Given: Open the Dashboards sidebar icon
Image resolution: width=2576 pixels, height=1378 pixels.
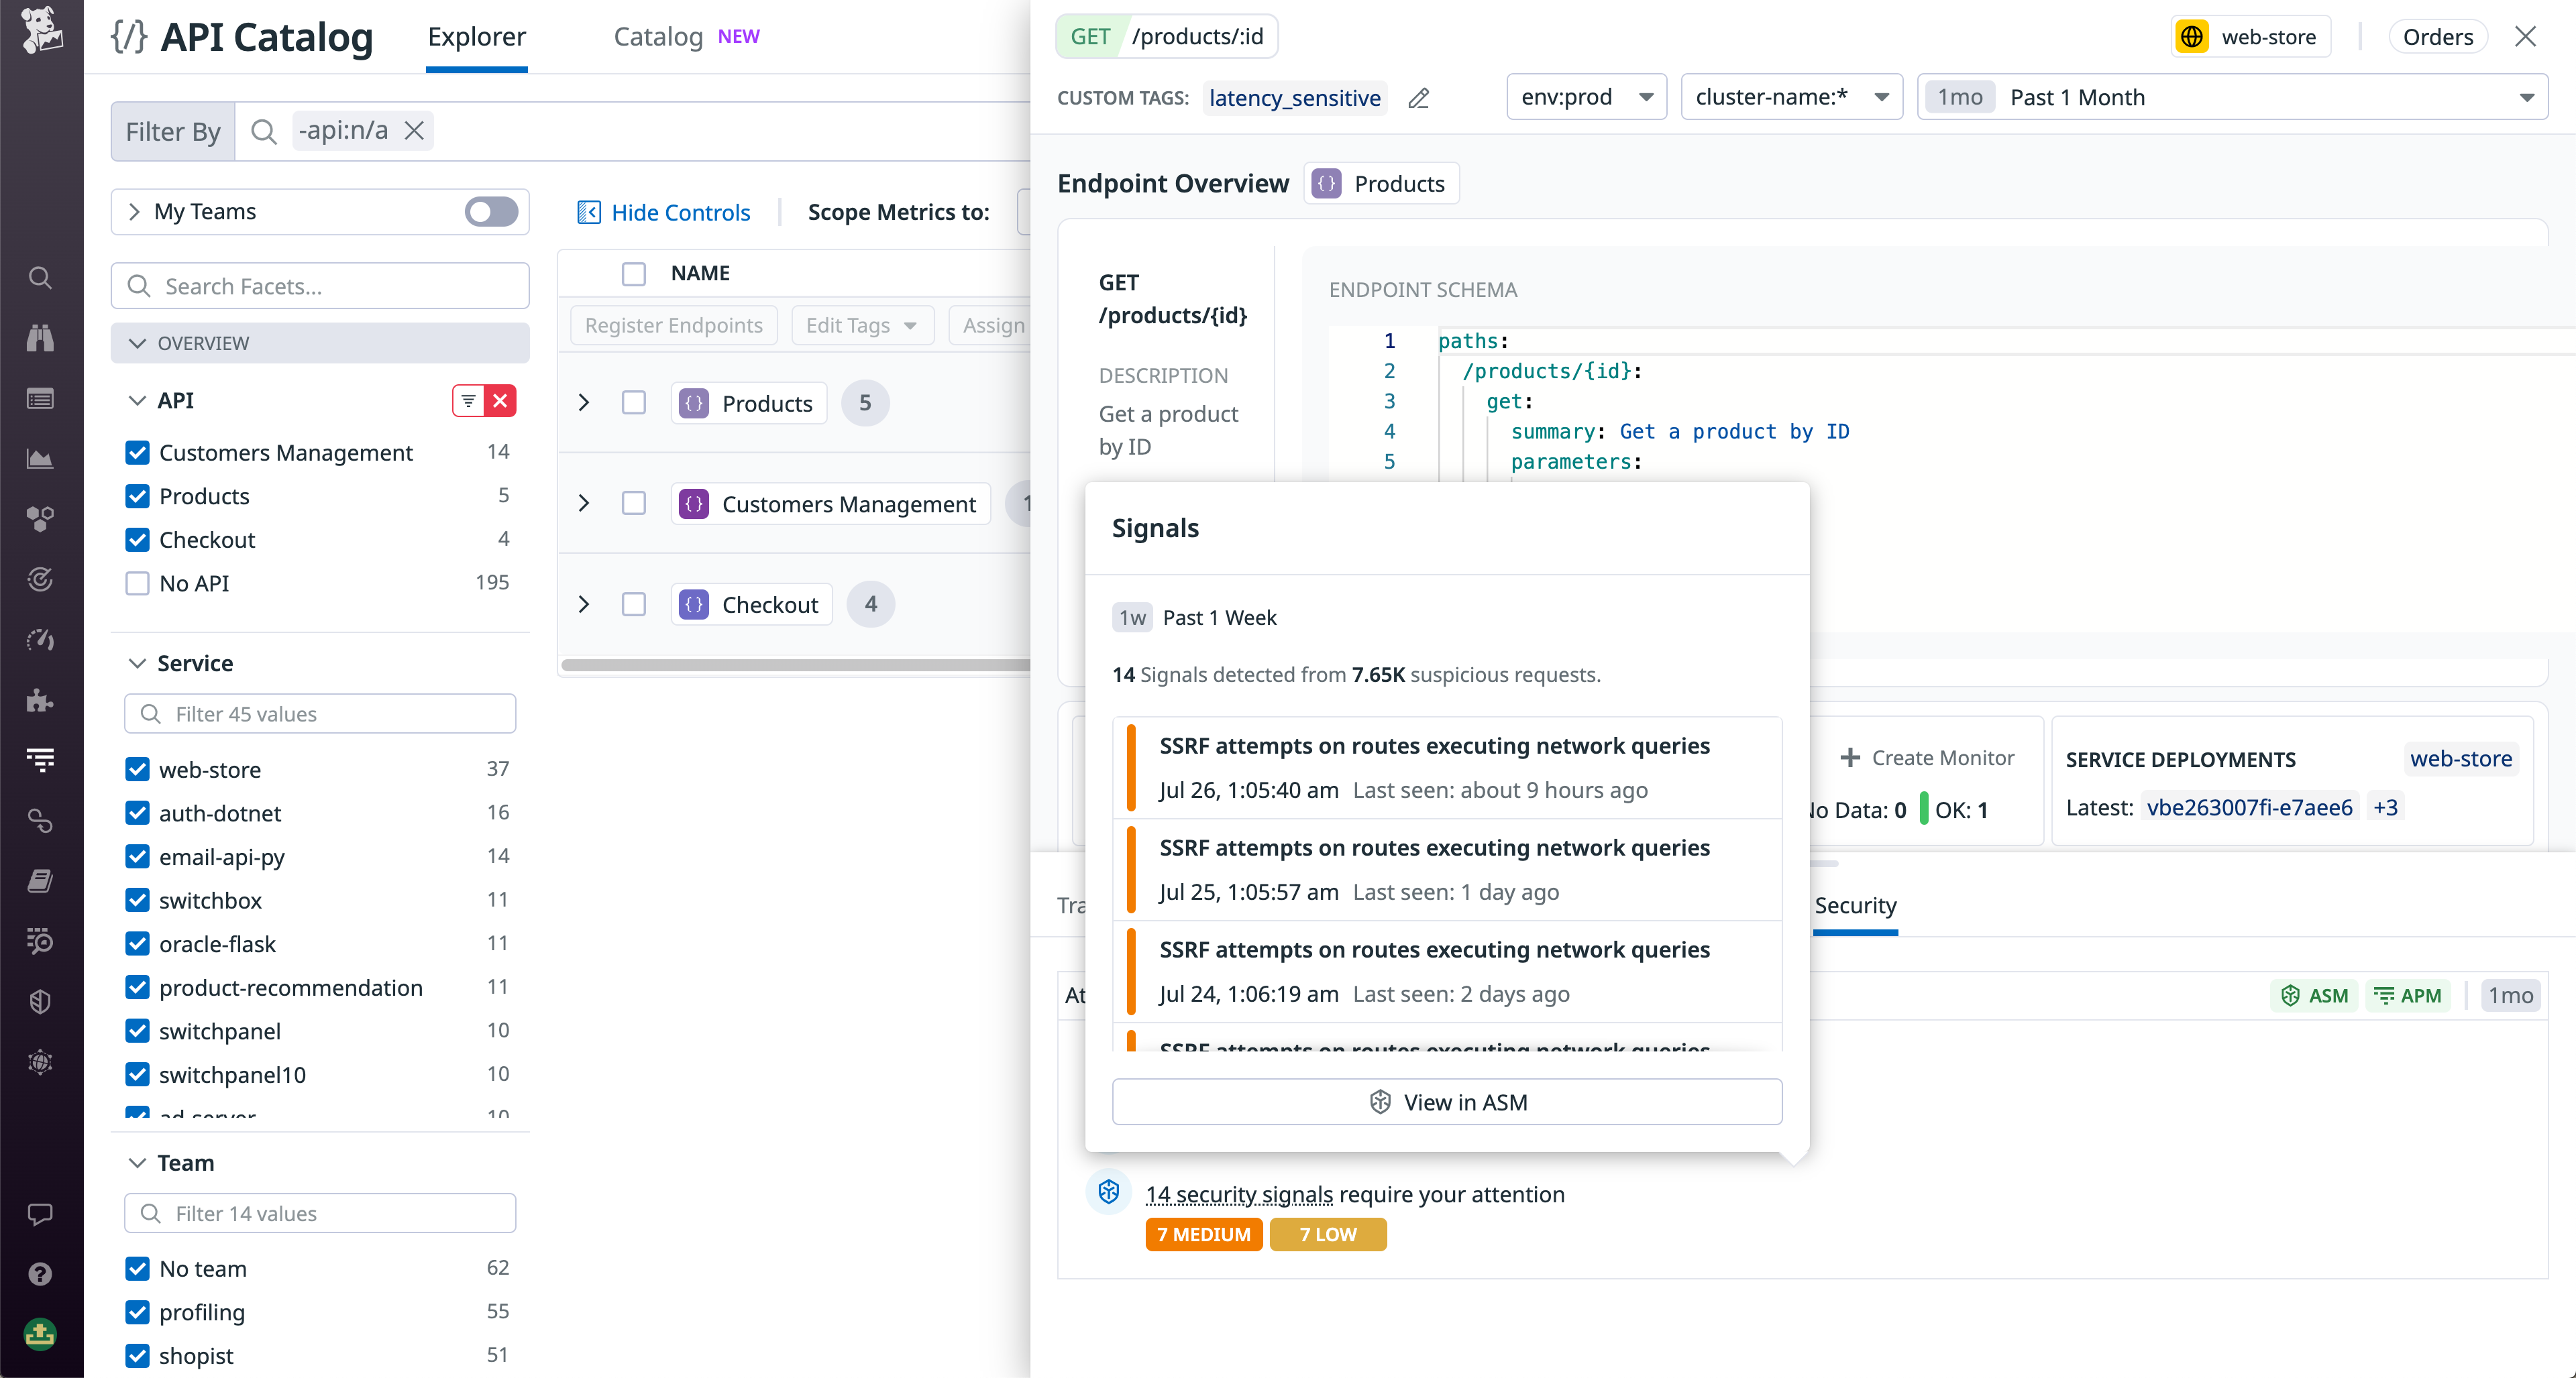Looking at the screenshot, I should [40, 398].
